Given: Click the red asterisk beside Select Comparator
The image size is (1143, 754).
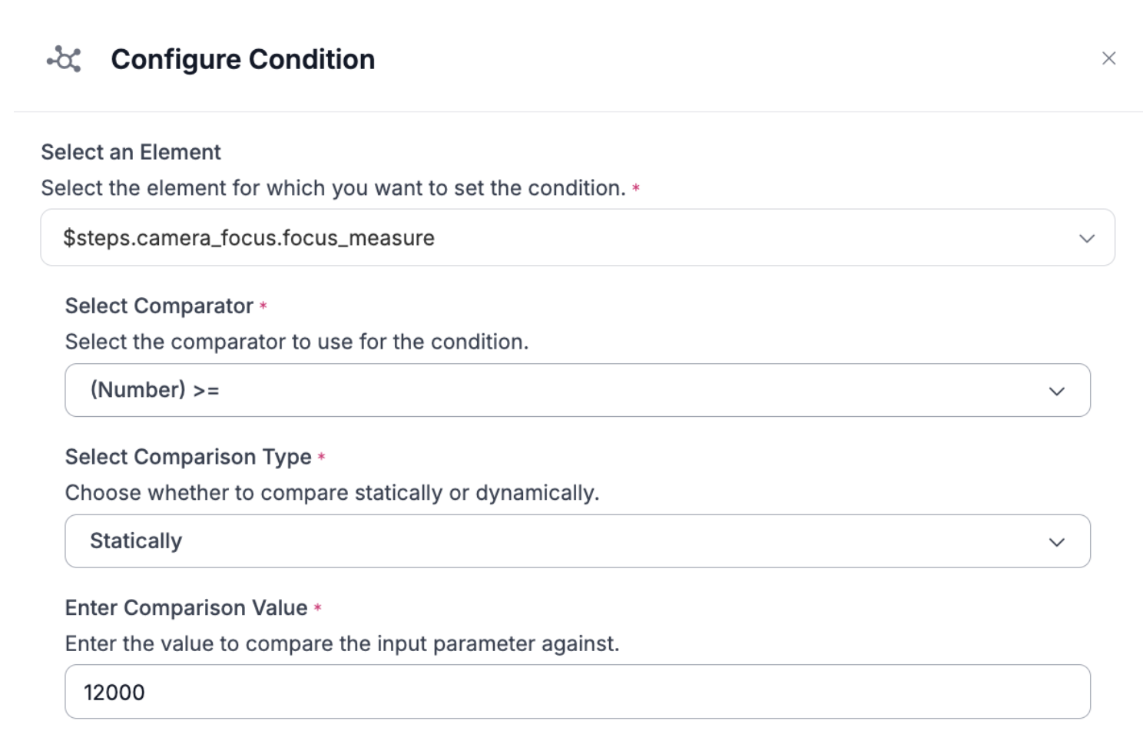Looking at the screenshot, I should 263,306.
